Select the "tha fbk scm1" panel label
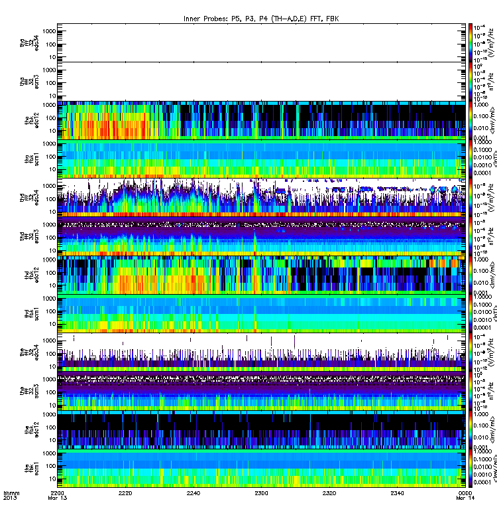This screenshot has width=497, height=531. pyautogui.click(x=32, y=159)
